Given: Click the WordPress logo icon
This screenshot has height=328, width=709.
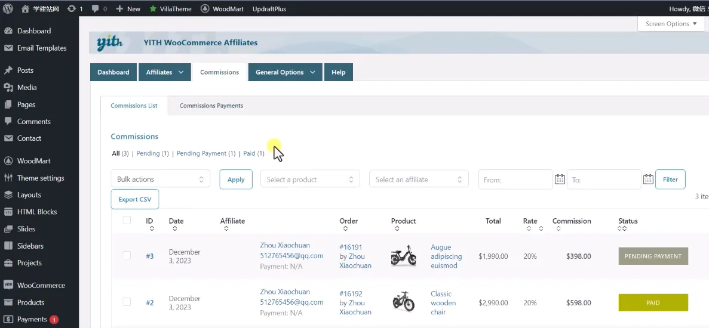Looking at the screenshot, I should coord(8,8).
